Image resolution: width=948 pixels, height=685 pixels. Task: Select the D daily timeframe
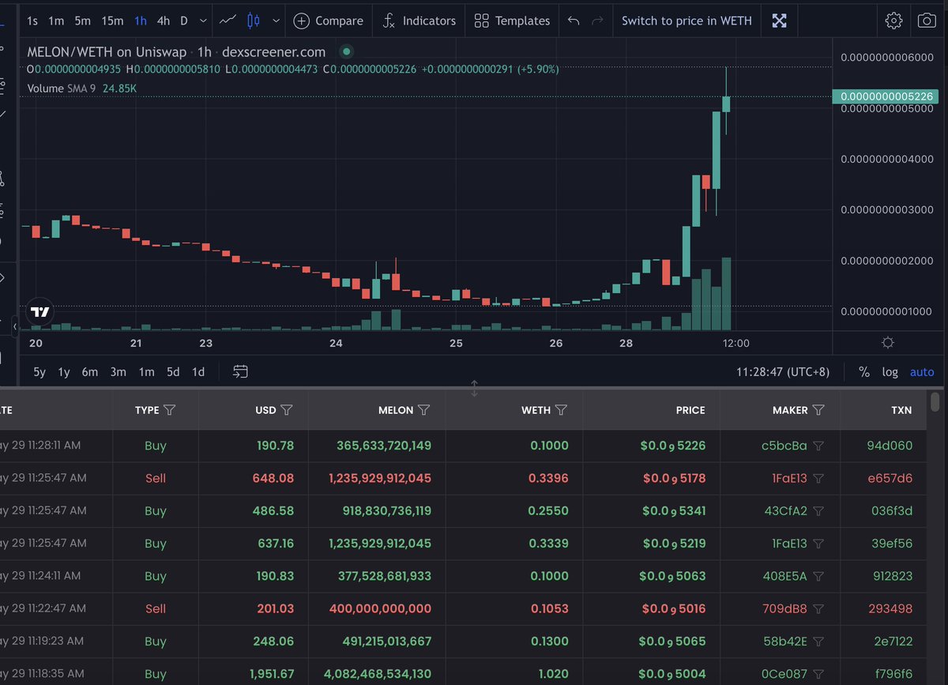(184, 21)
